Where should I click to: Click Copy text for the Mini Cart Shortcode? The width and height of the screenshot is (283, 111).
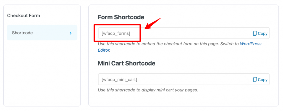coord(263,80)
